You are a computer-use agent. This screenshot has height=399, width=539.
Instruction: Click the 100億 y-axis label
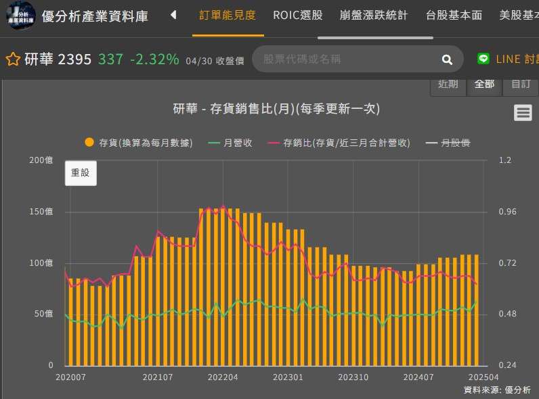pos(41,263)
